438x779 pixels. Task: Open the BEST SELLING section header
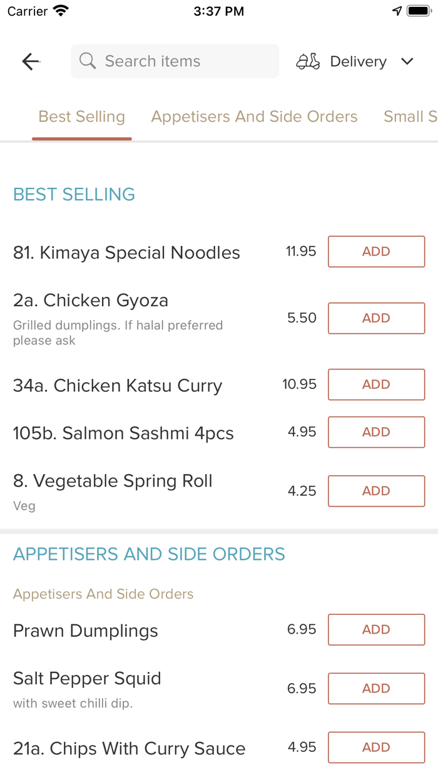click(74, 195)
